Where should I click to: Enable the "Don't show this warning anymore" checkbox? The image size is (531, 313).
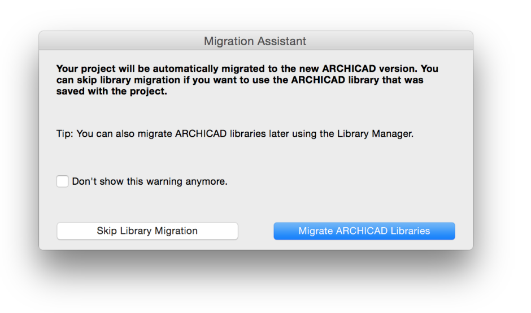click(62, 181)
